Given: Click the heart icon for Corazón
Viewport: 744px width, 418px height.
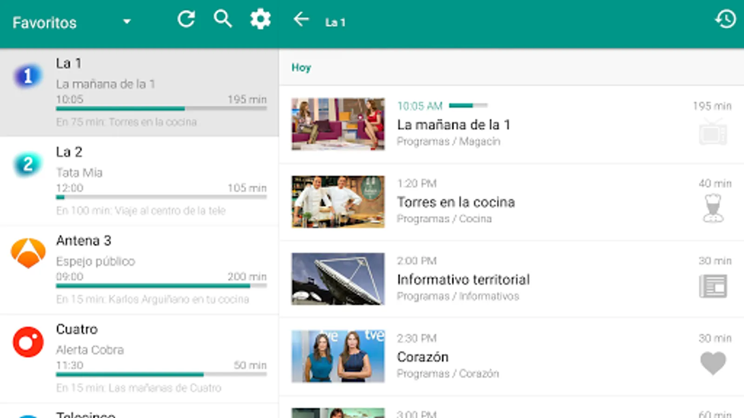Looking at the screenshot, I should click(x=713, y=363).
